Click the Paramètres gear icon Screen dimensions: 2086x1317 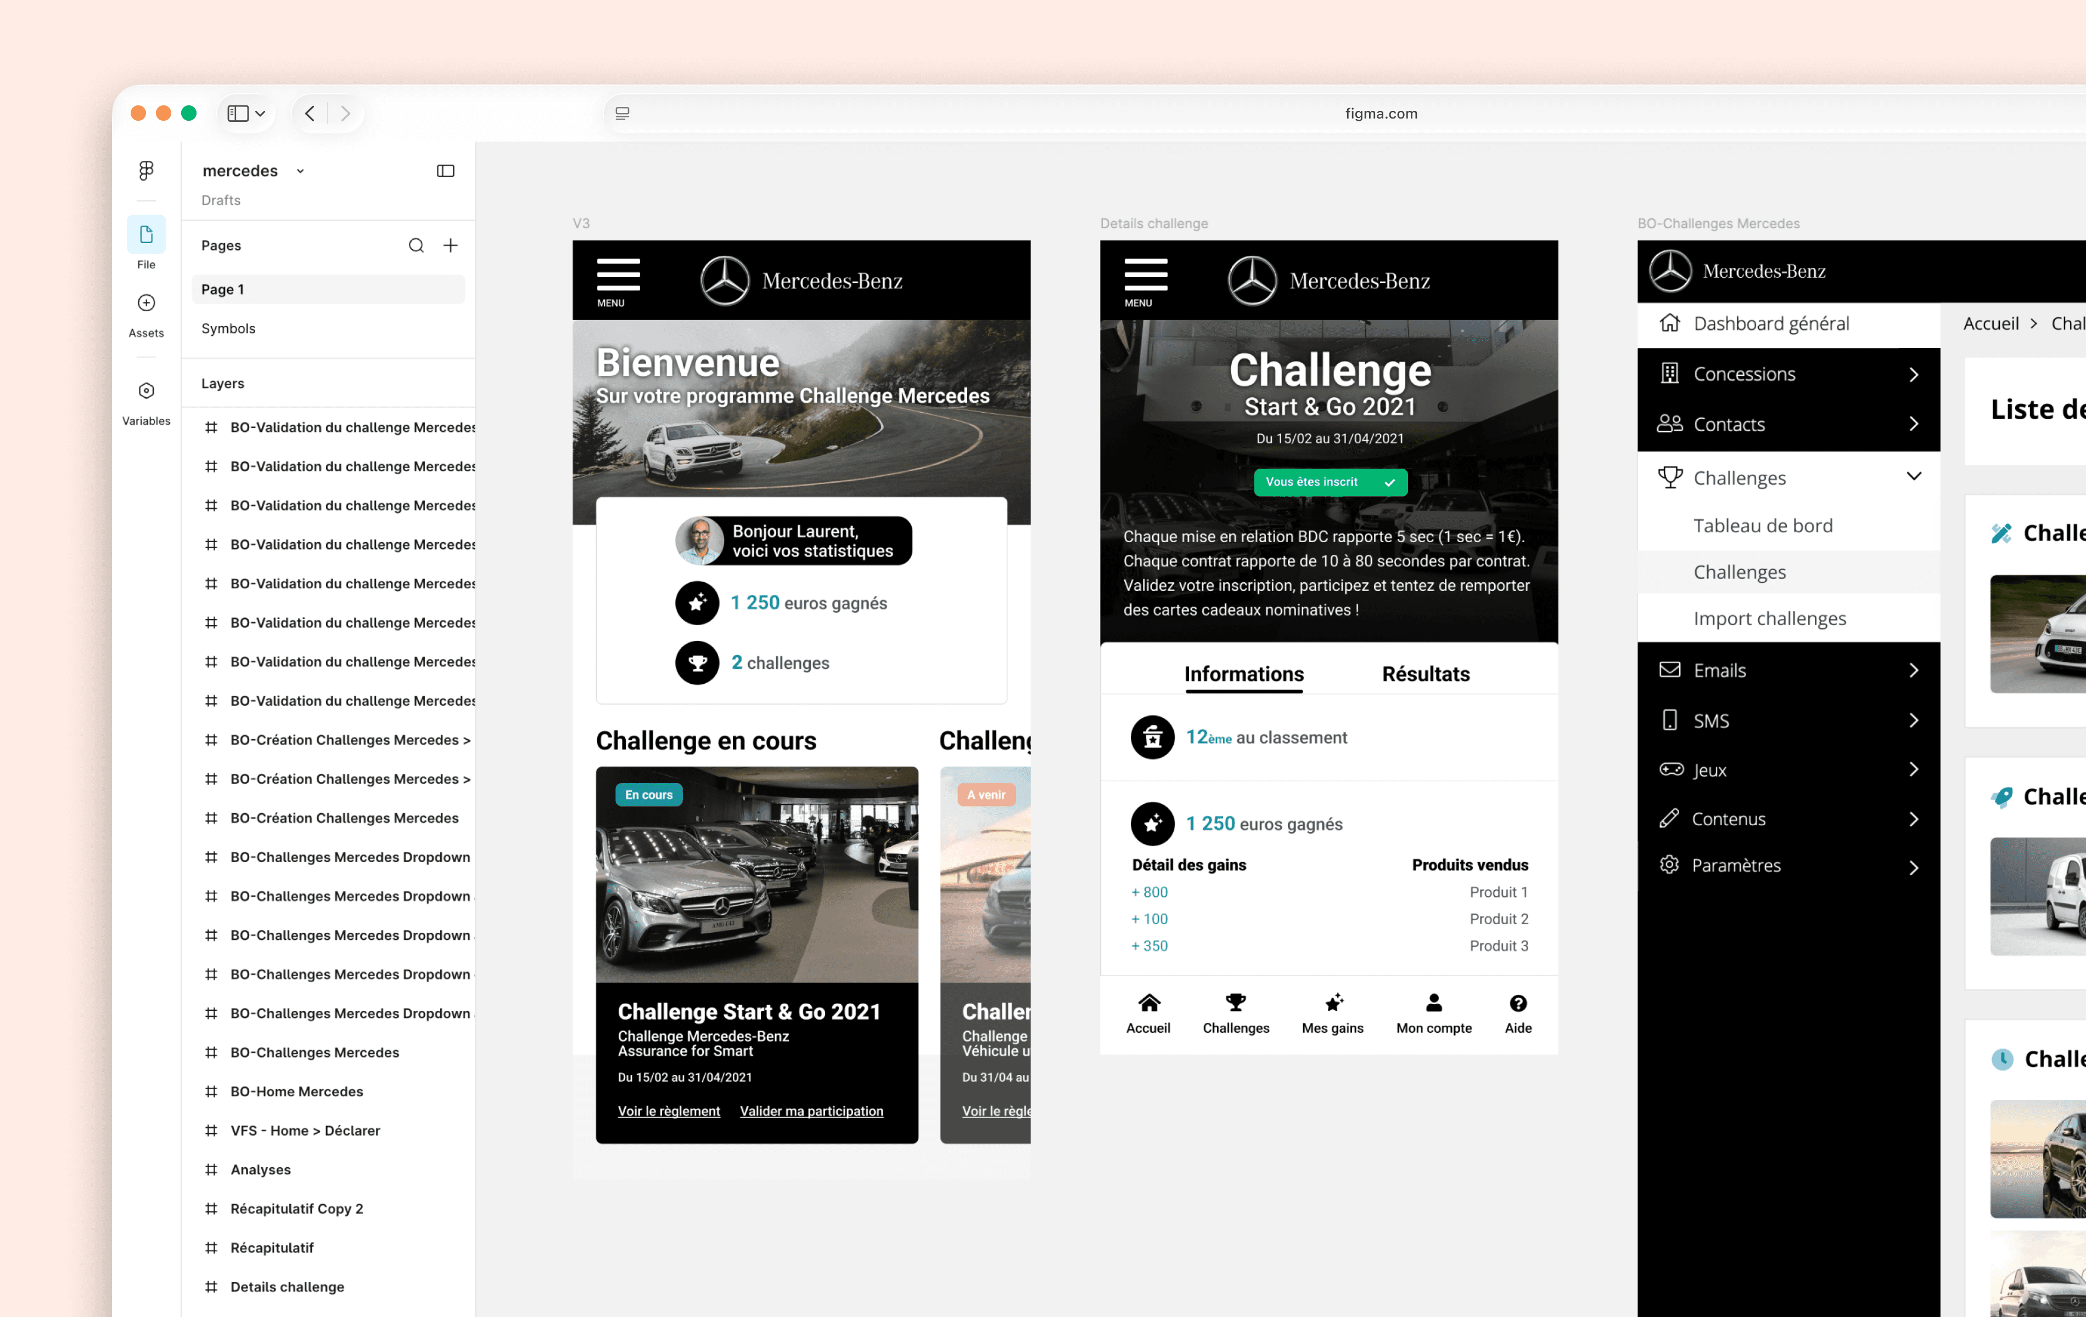1669,865
